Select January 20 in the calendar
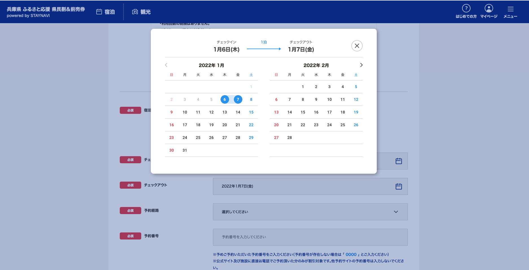Image resolution: width=529 pixels, height=270 pixels. (x=225, y=125)
